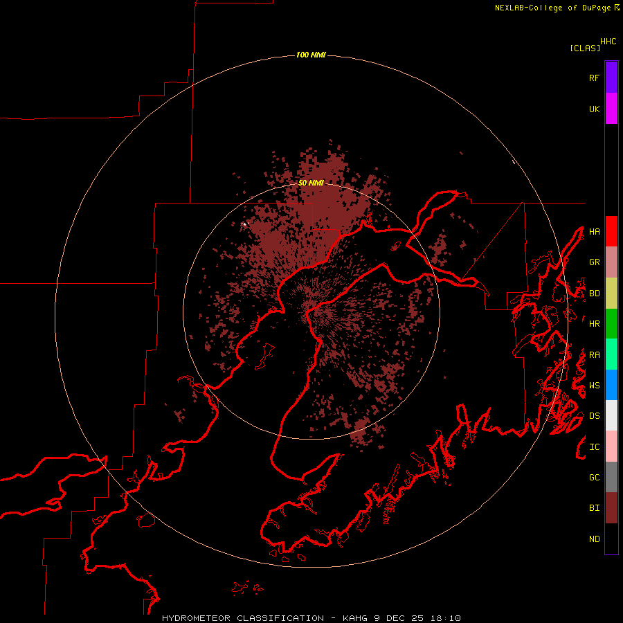
Task: Click the HA red legend swatch
Action: click(611, 231)
